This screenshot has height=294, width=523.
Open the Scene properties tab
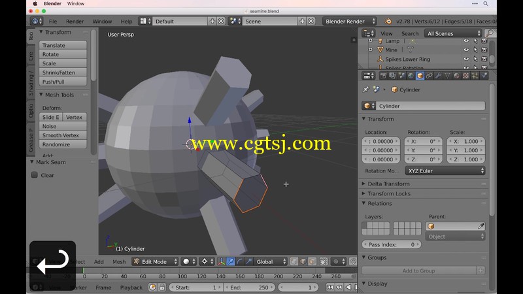click(x=401, y=76)
